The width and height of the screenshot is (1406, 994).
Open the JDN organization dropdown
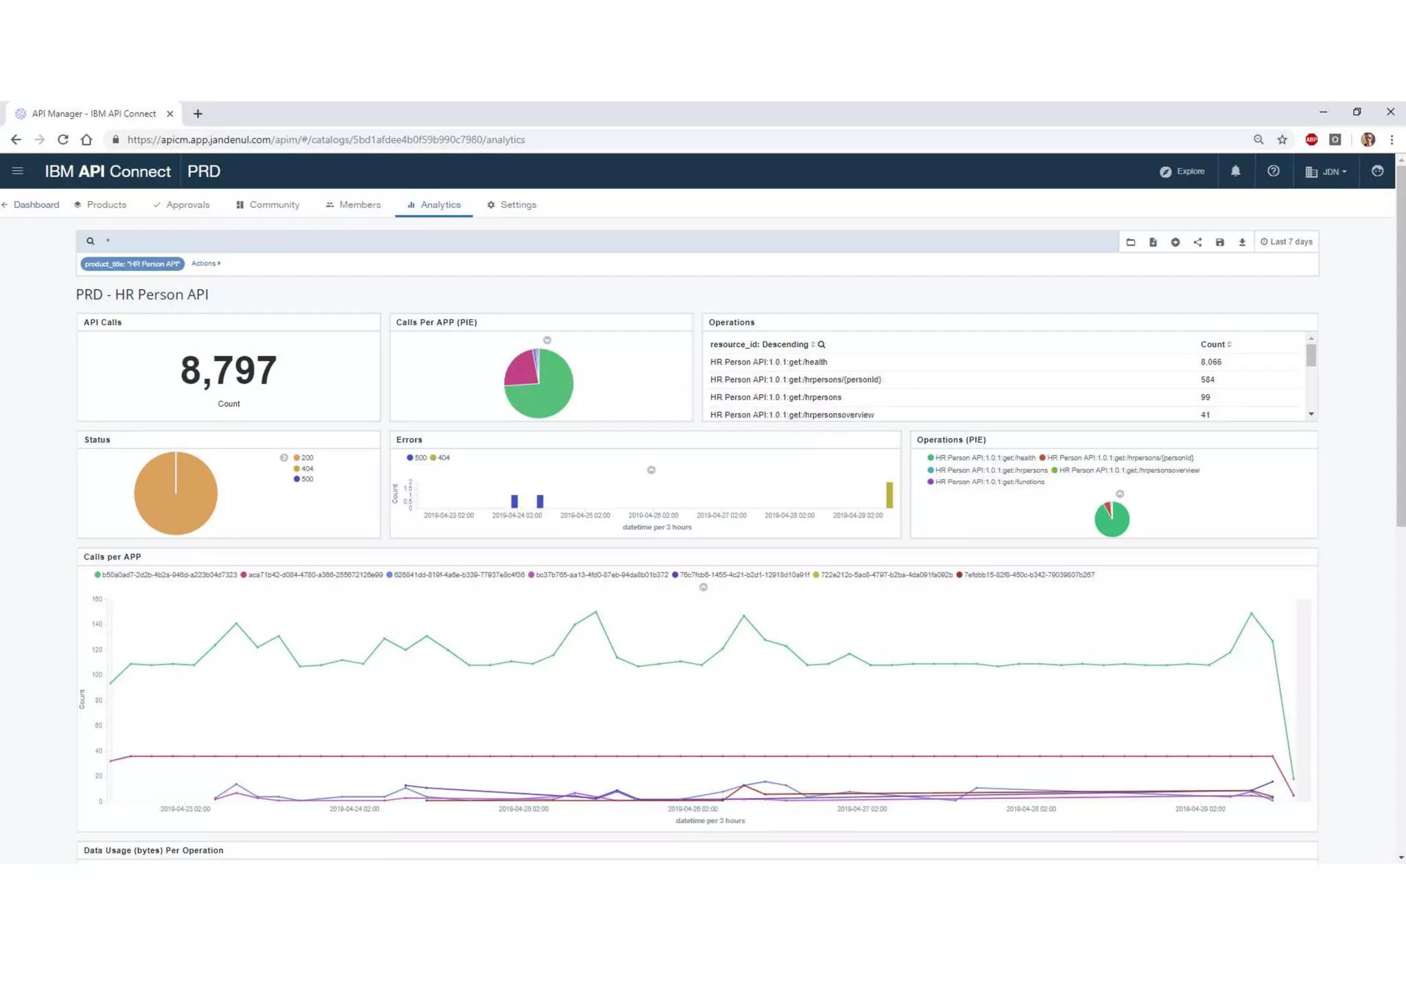tap(1326, 172)
